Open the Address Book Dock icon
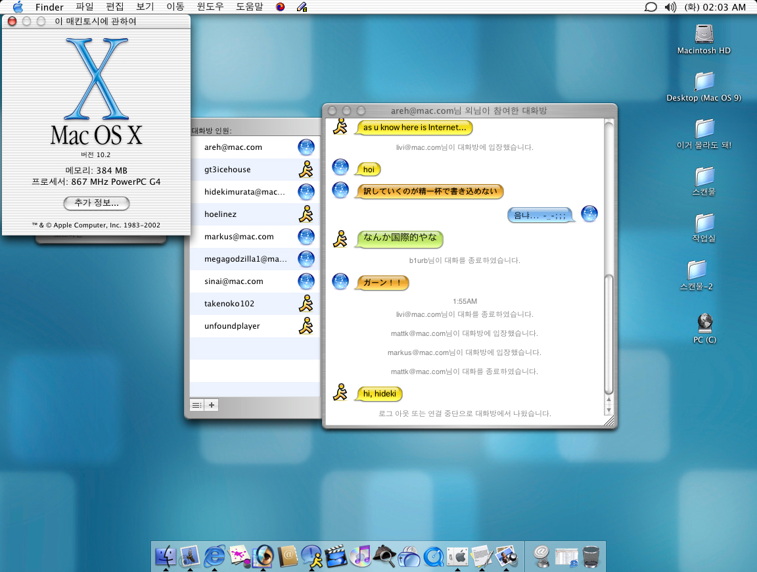757x572 pixels. tap(287, 556)
